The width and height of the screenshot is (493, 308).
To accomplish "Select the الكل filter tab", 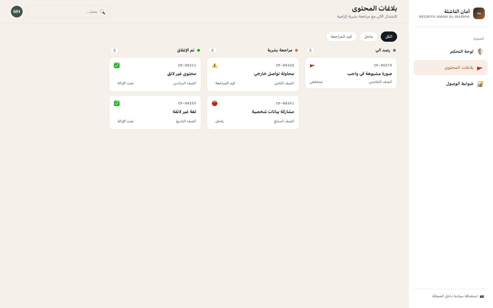I will [x=389, y=37].
